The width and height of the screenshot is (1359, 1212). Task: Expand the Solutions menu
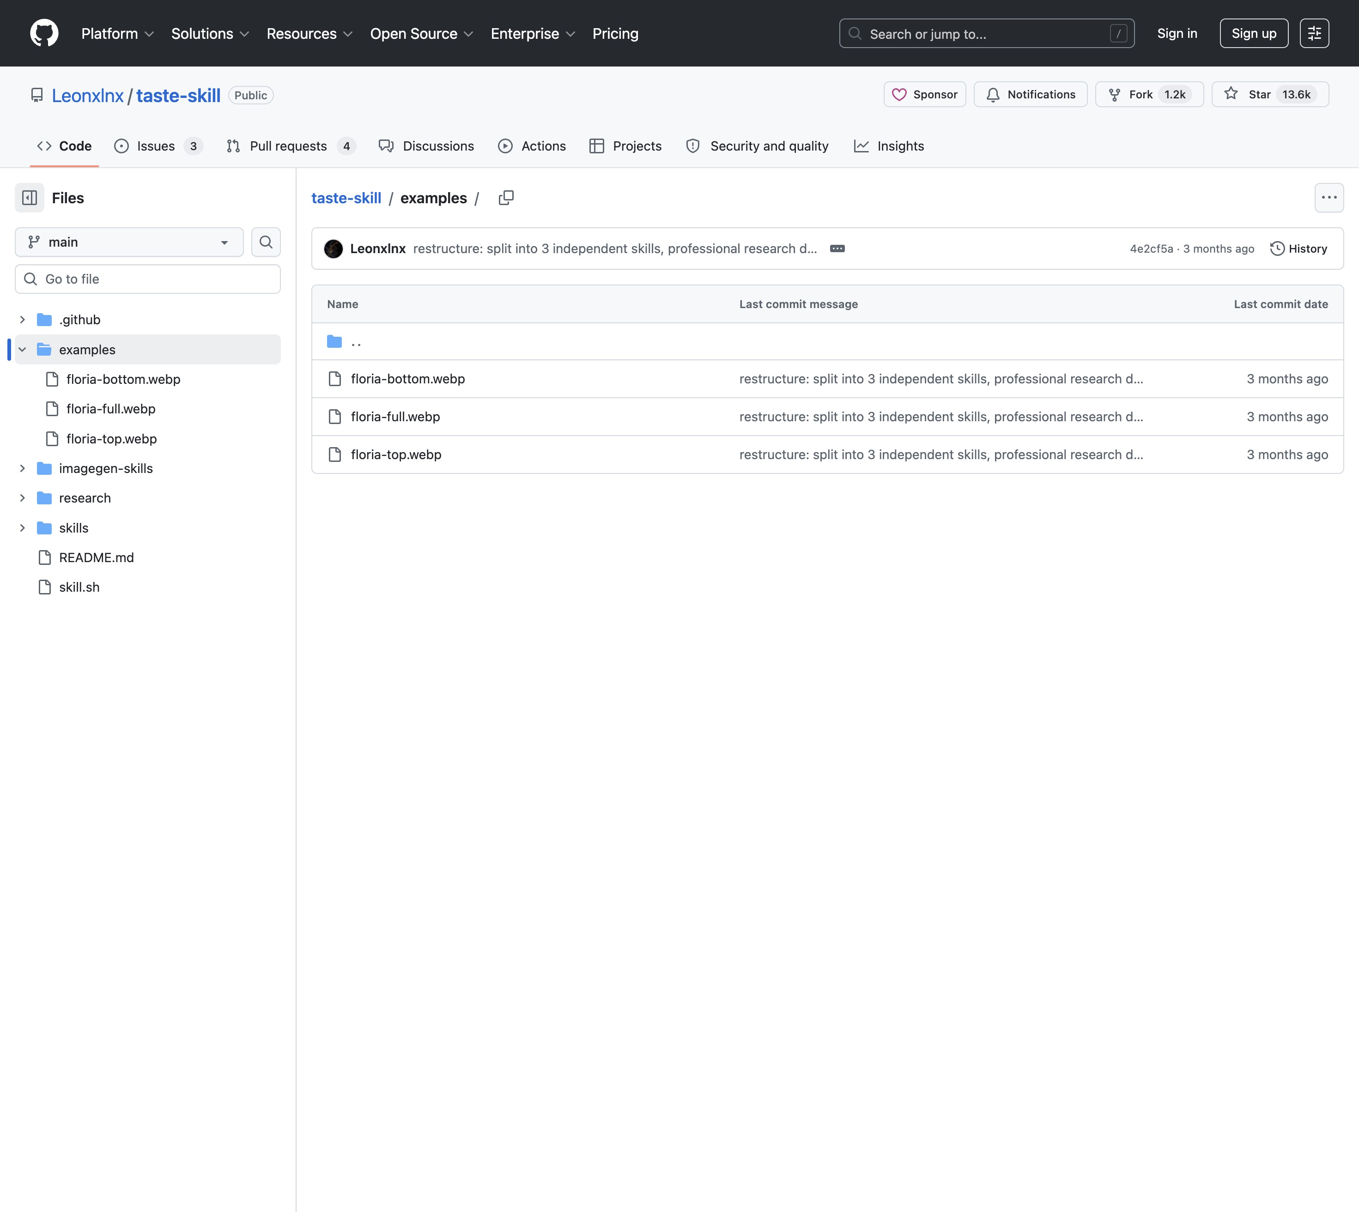(x=210, y=34)
